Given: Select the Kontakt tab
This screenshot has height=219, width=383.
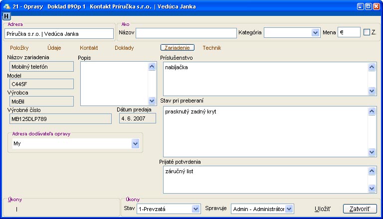Looking at the screenshot, I should tap(89, 48).
